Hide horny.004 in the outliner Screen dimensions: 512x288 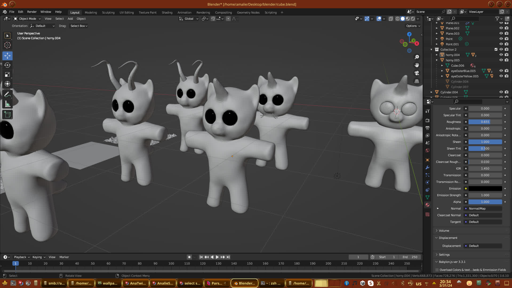[x=501, y=55]
